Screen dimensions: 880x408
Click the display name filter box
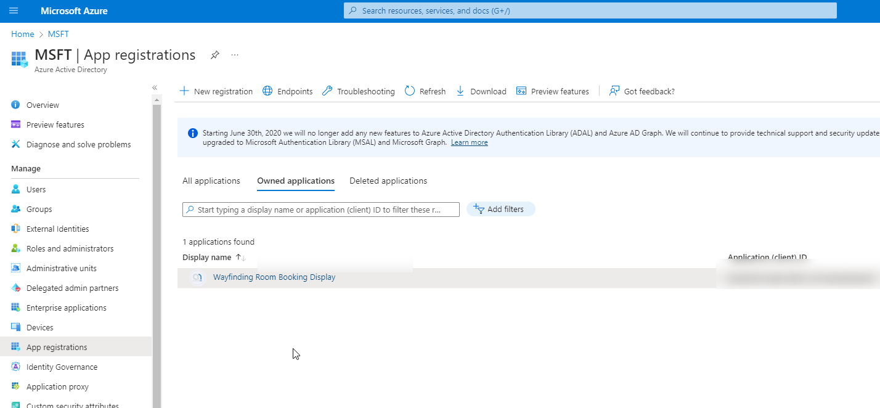pos(320,209)
